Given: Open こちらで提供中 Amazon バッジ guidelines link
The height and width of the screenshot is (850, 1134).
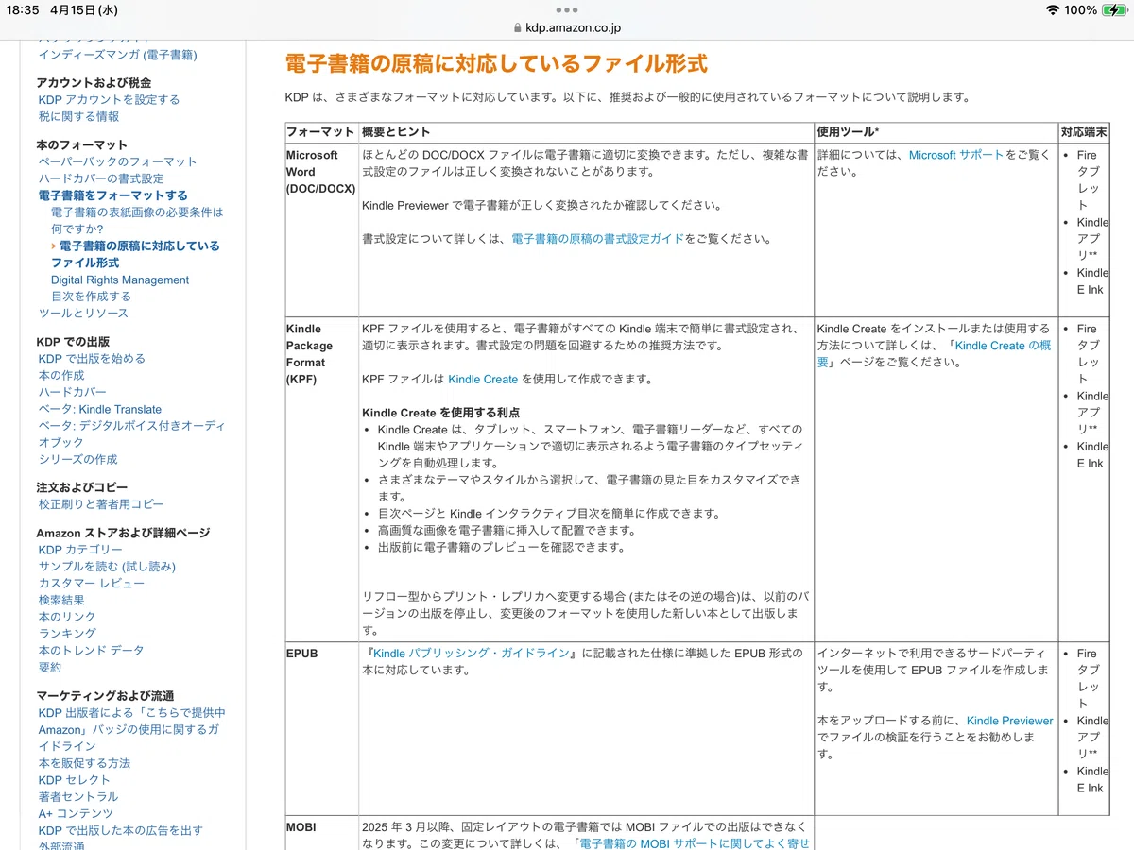Looking at the screenshot, I should 131,729.
